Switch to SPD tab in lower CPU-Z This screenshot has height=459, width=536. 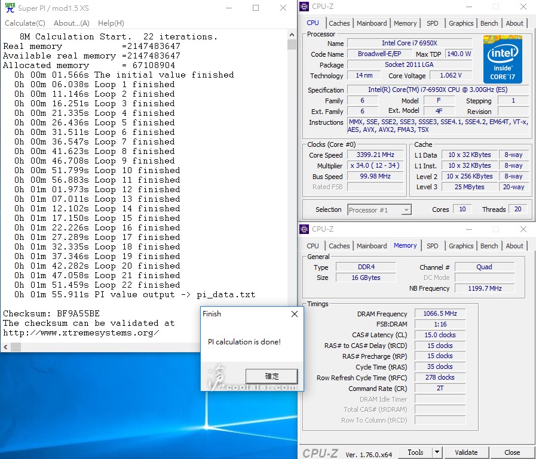[x=432, y=246]
